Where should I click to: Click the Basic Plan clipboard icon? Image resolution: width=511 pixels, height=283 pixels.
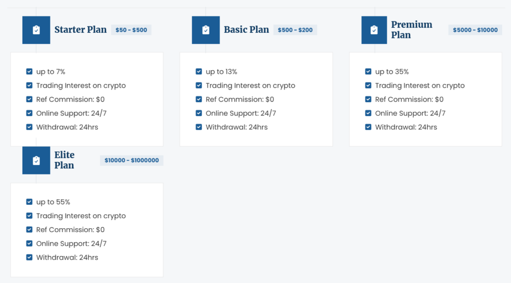click(x=206, y=30)
